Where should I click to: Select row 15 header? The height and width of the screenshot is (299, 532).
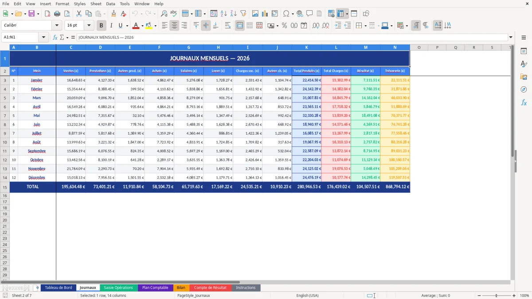coord(5,187)
